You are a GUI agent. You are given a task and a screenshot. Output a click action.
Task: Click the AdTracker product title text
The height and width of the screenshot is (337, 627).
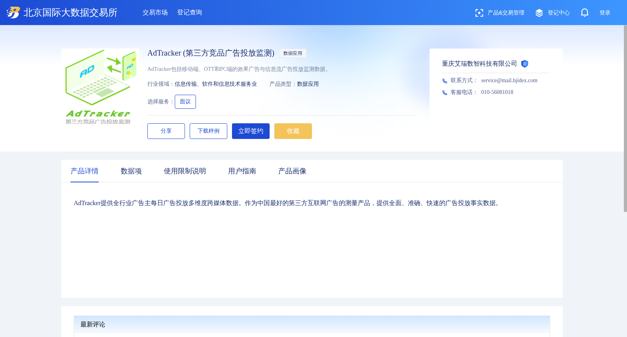point(211,53)
